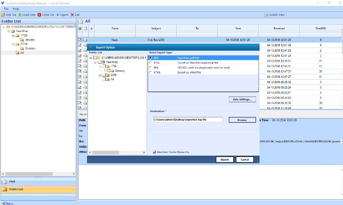Click the green Load Scan arrow icon
The width and height of the screenshot is (343, 205).
[x=20, y=15]
